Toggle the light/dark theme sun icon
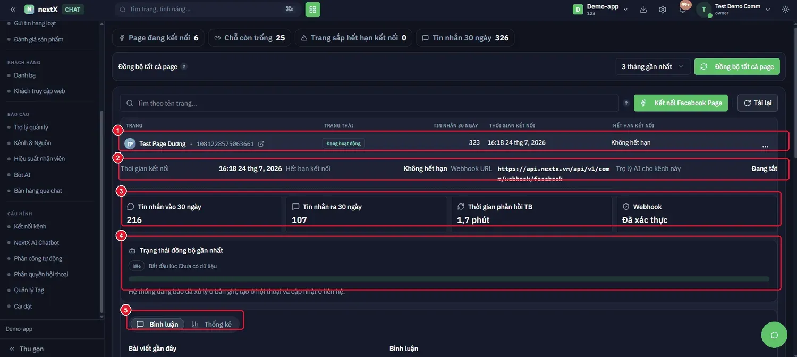 pos(785,10)
